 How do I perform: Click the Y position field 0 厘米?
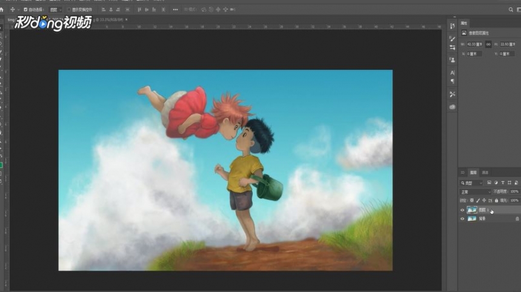coord(506,53)
